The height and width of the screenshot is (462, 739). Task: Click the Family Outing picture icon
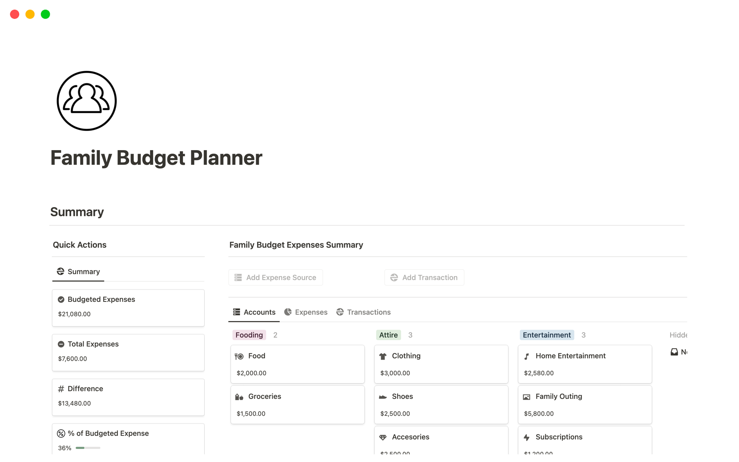click(527, 397)
